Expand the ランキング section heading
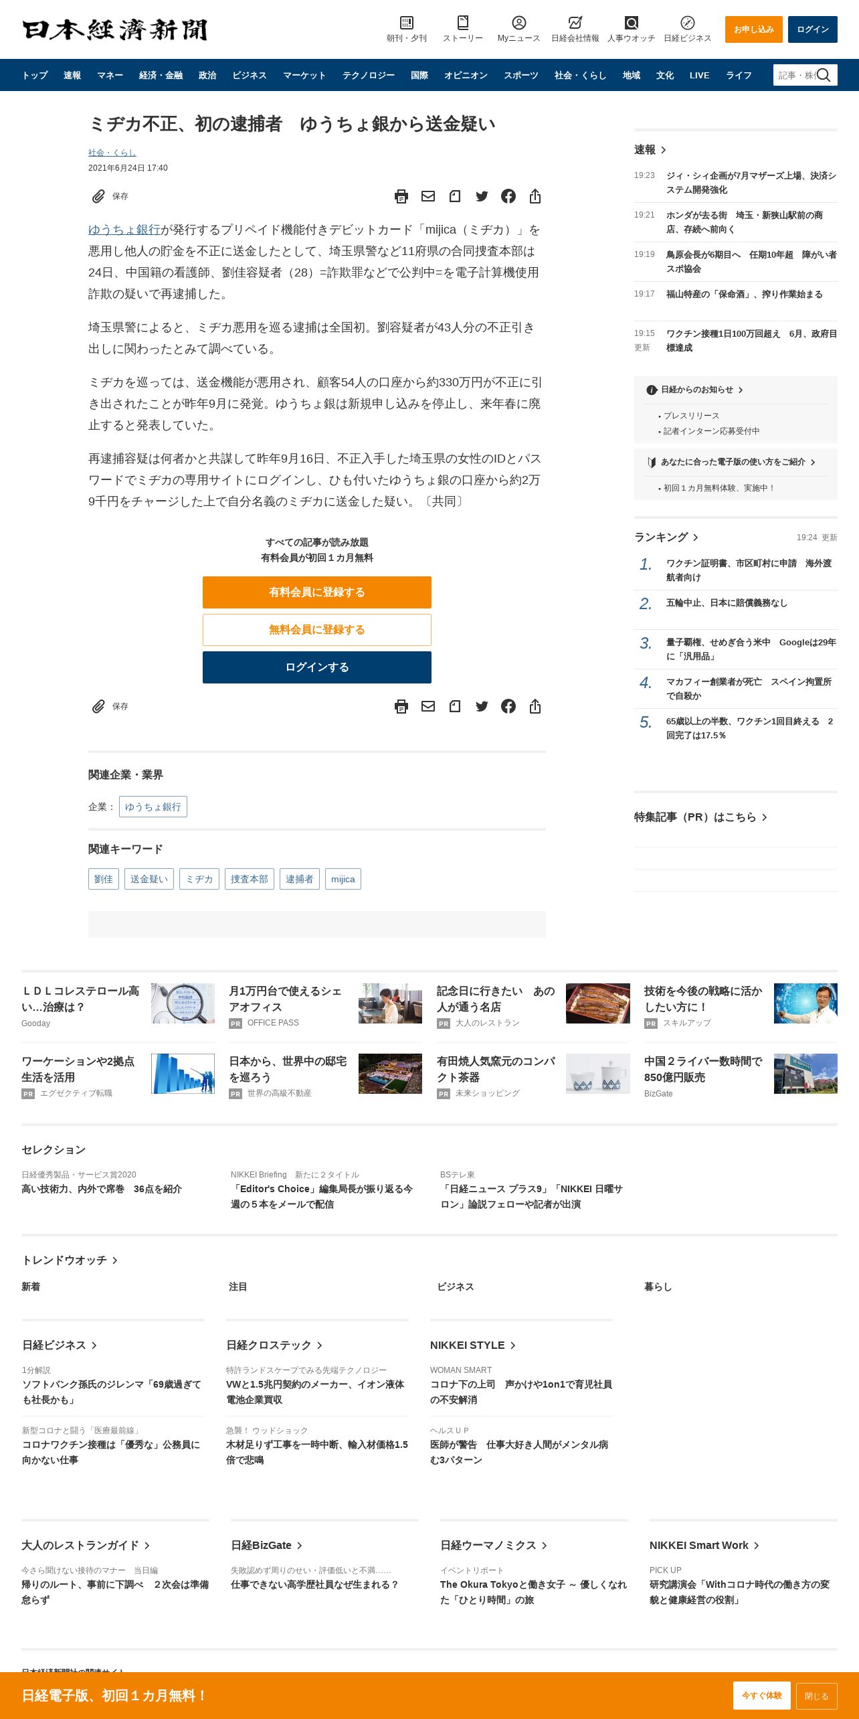The image size is (859, 1719). tap(666, 538)
